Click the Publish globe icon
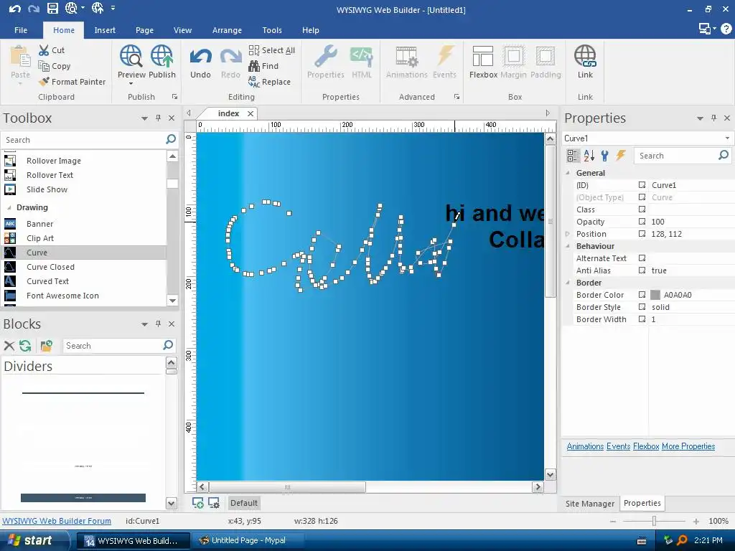This screenshot has height=551, width=735. coord(161,56)
